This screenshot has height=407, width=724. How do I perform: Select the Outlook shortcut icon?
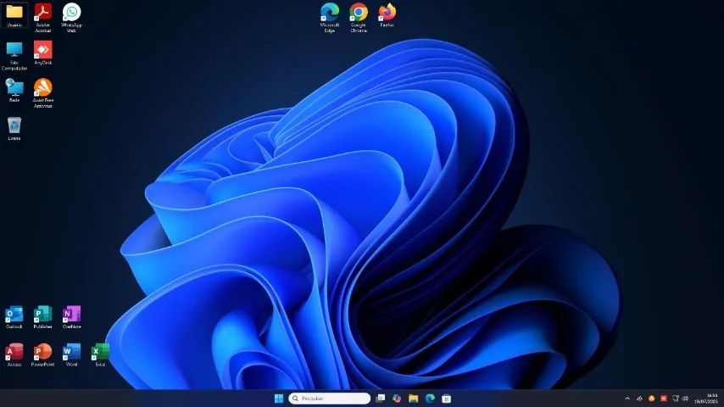click(14, 315)
